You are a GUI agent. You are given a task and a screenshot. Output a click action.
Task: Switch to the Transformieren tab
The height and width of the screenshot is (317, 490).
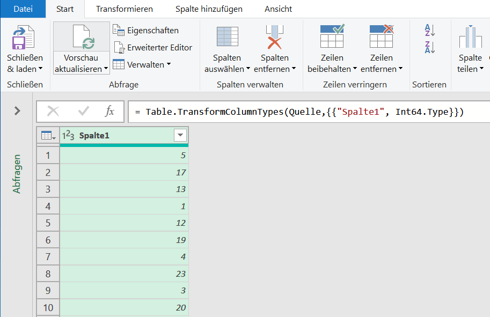125,9
